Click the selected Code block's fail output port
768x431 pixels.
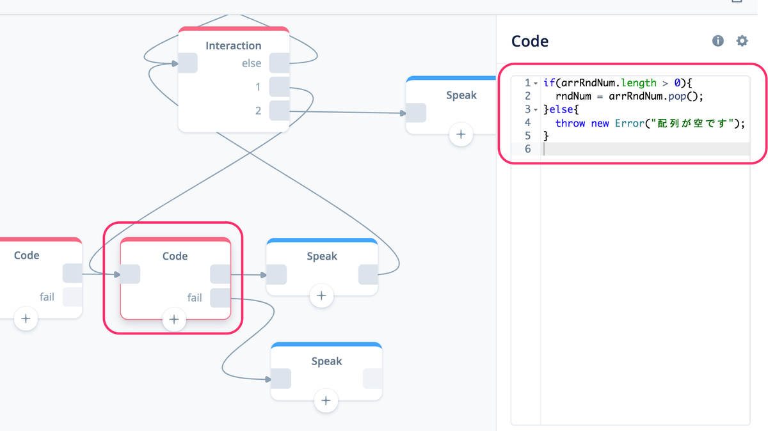pos(220,298)
